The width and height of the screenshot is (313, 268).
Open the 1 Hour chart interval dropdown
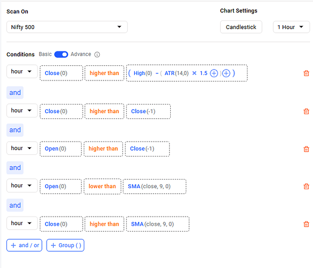point(291,27)
